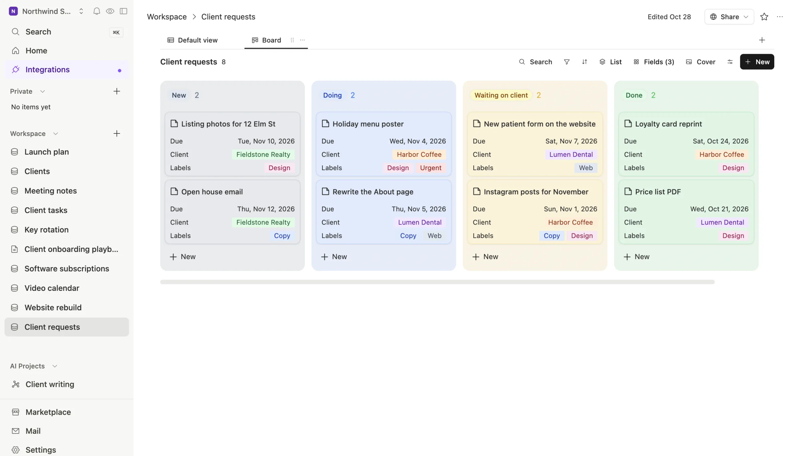Switch to Default view tab
The image size is (801, 456).
[x=193, y=40]
